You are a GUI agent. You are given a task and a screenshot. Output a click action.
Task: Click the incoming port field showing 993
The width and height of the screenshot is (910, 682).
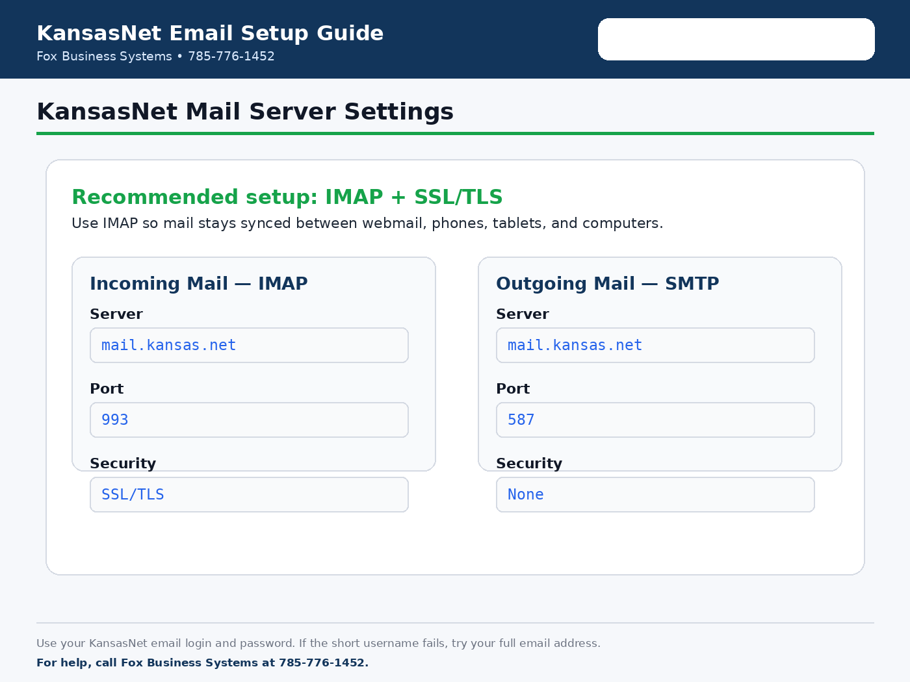pos(249,420)
